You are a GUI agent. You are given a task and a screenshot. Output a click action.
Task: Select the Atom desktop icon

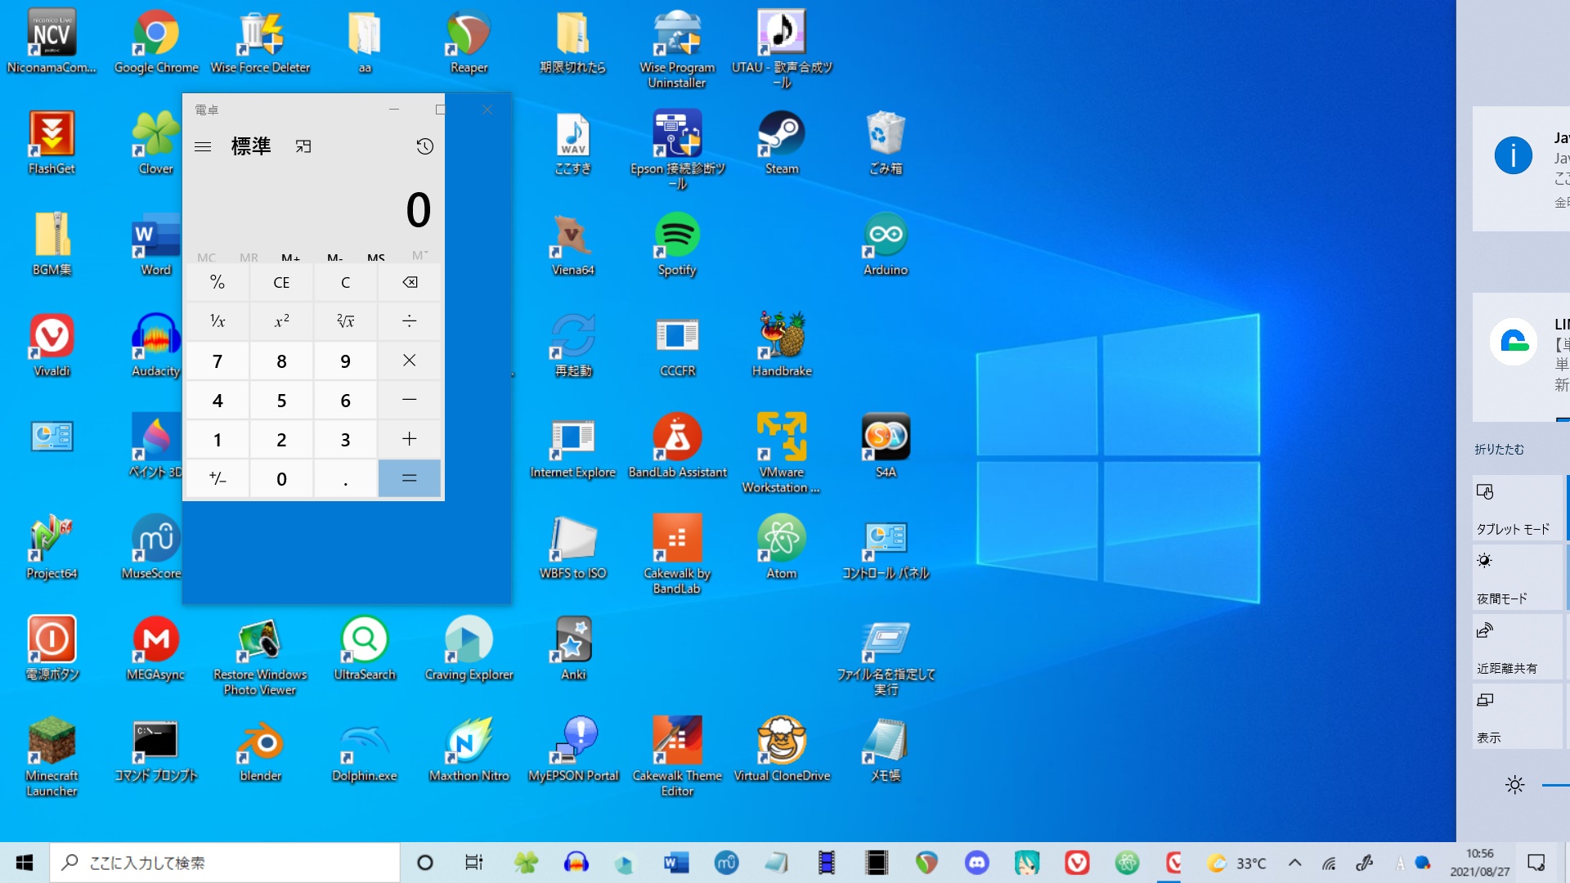coord(782,548)
